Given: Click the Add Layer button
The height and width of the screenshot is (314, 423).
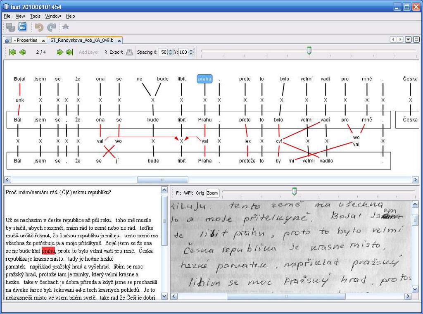Looking at the screenshot, I should click(89, 52).
